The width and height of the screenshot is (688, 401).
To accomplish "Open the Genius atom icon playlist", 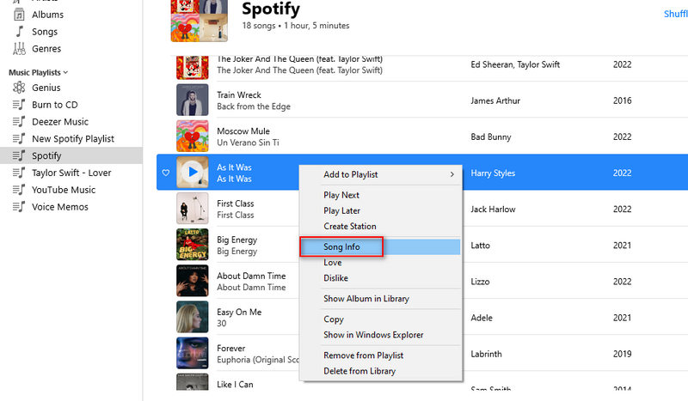I will tap(18, 88).
